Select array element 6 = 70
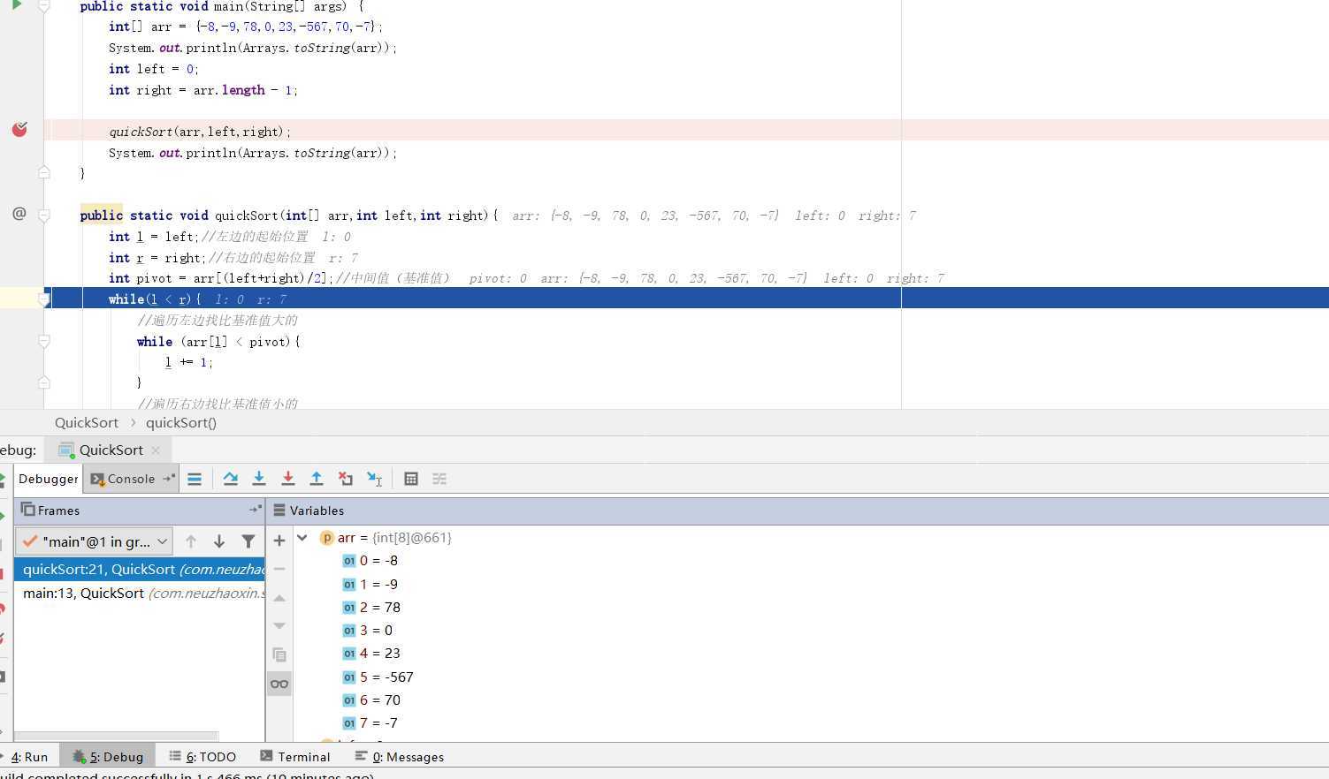 click(372, 700)
